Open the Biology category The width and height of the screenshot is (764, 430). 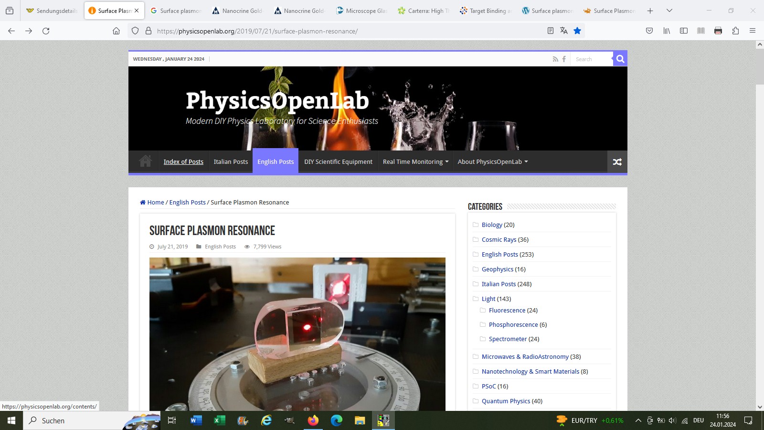tap(492, 225)
